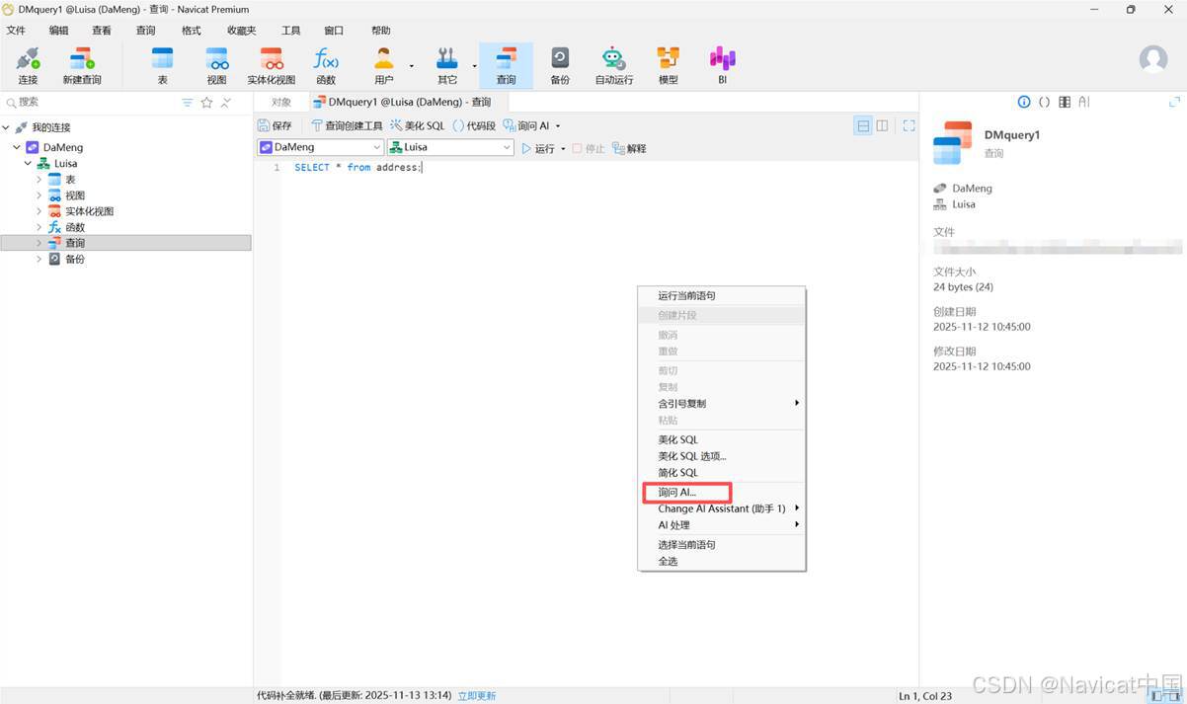Open the File (文件) menu
The image size is (1187, 704).
pyautogui.click(x=16, y=31)
